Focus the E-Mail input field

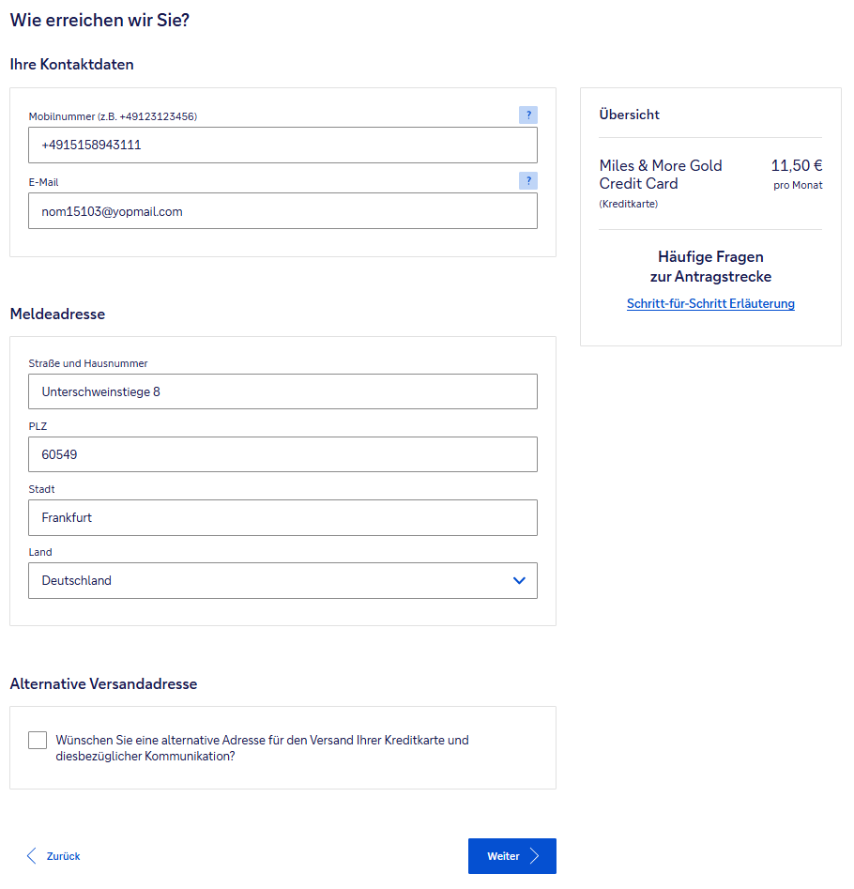click(x=282, y=211)
